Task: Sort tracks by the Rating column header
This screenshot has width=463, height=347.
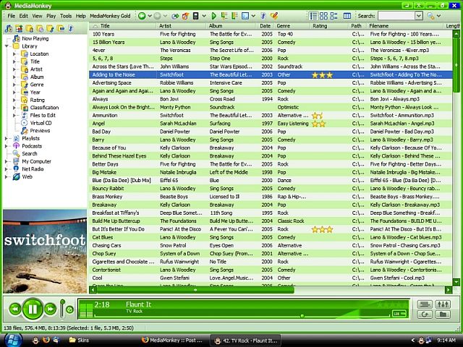Action: 330,26
